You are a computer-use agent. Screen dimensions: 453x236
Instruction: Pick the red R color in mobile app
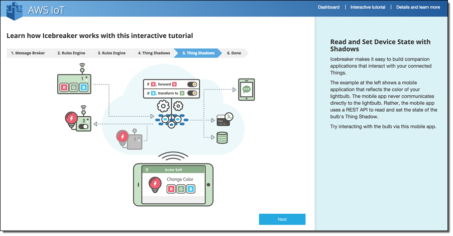pyautogui.click(x=170, y=189)
